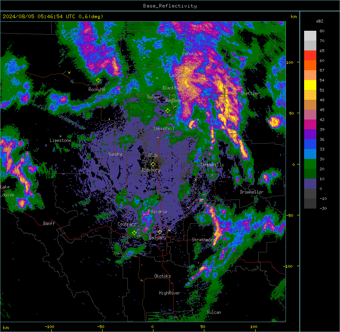340x332 pixels.
Task: Click the RedDeer city label
Action: coord(174,101)
